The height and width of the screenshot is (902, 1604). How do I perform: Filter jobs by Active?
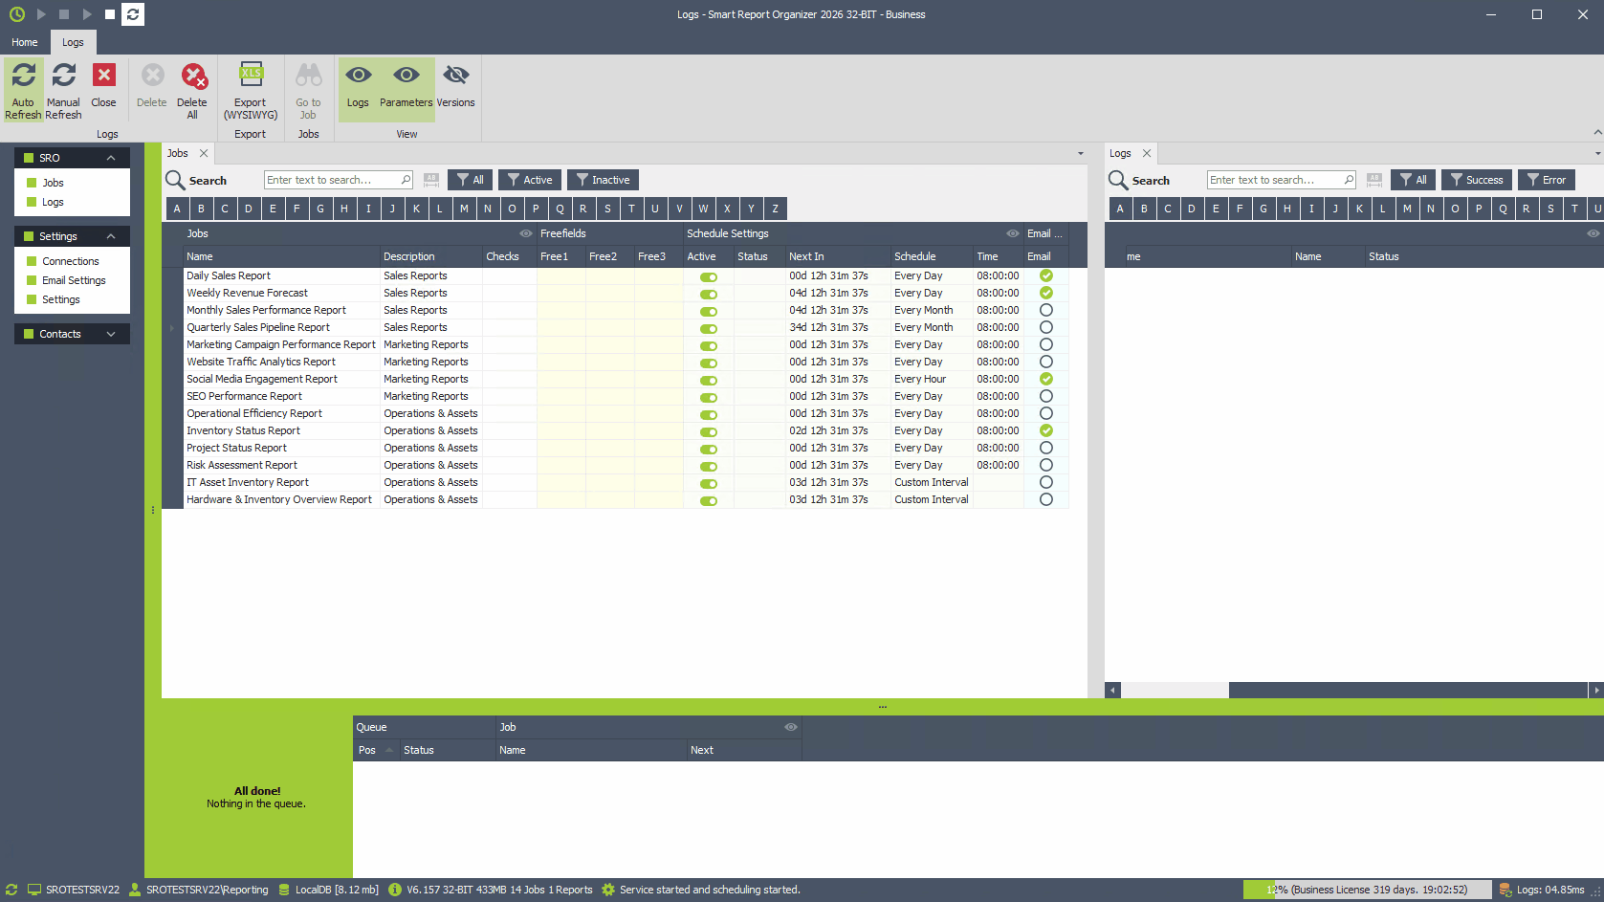coord(530,180)
